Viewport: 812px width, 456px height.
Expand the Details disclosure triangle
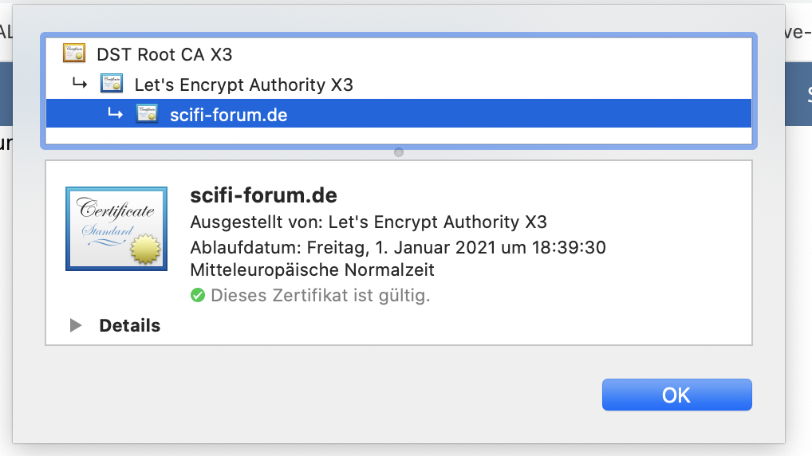click(x=76, y=325)
